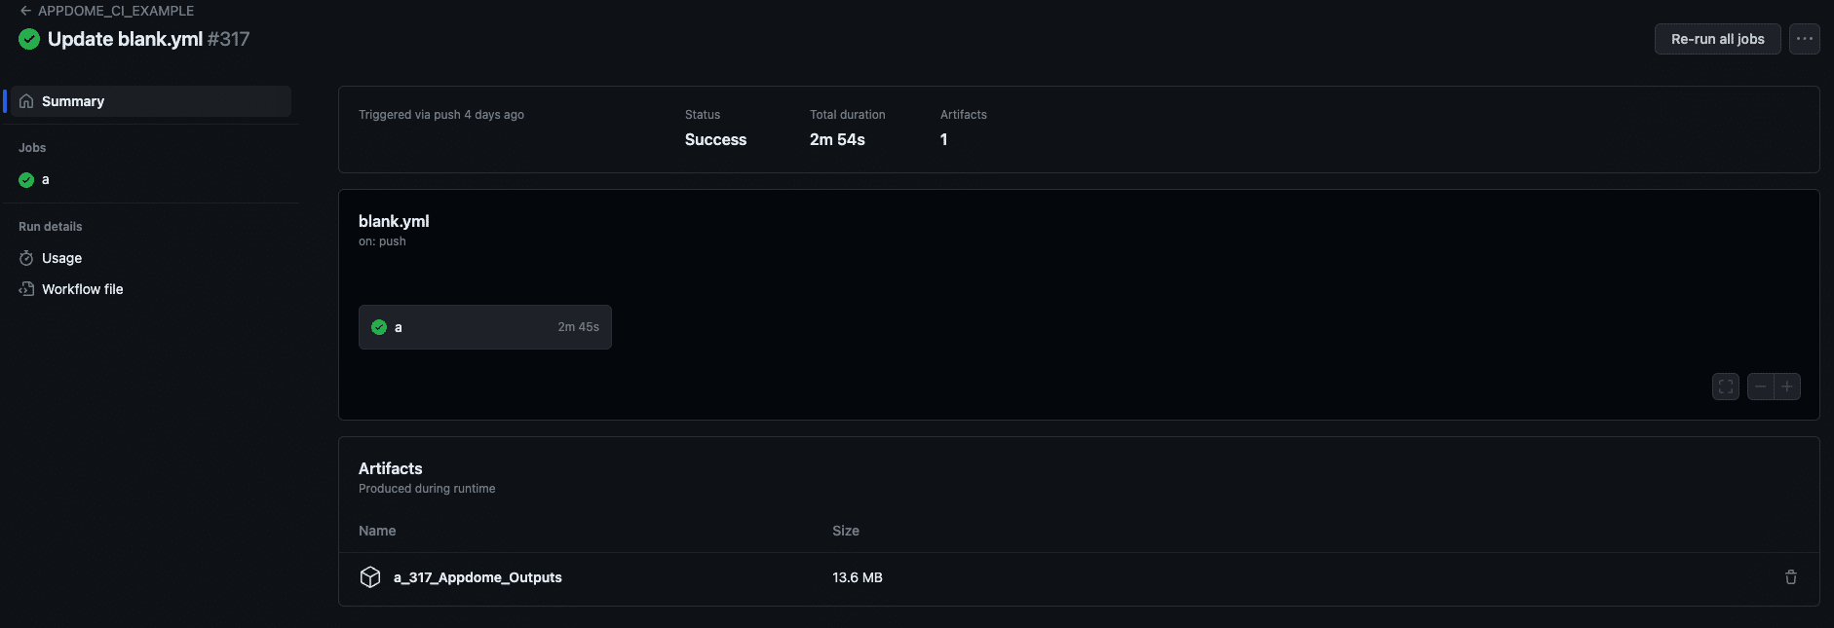Click the stopwatch icon beside Usage
The width and height of the screenshot is (1834, 628).
tap(26, 258)
